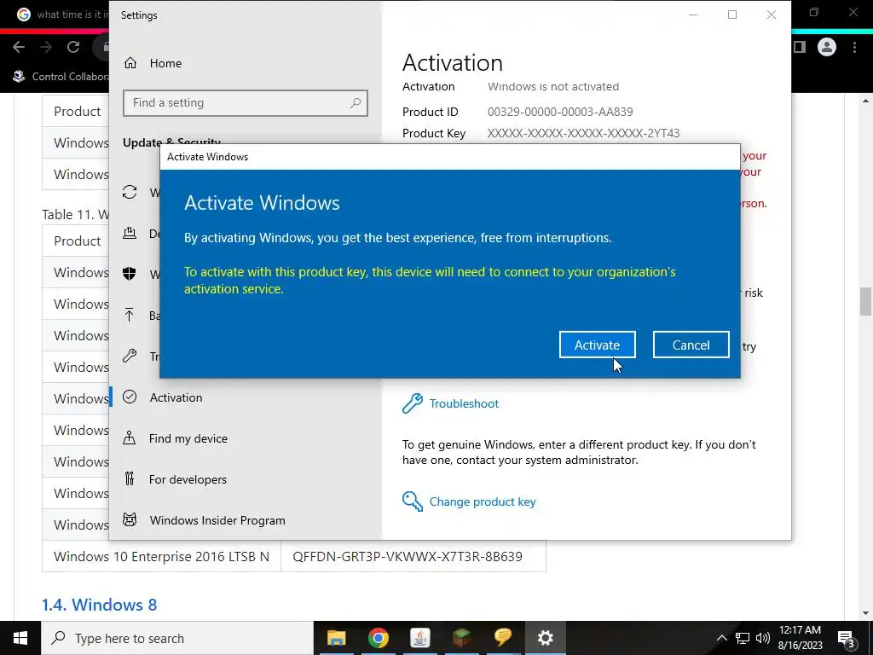Click the Product ID value 00329-00000-00003-AA839

[560, 112]
